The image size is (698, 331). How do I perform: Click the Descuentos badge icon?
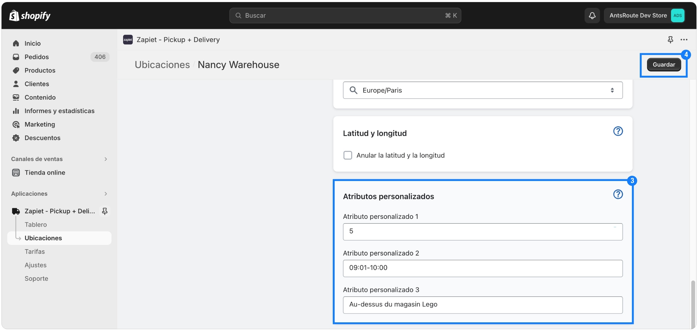click(16, 138)
